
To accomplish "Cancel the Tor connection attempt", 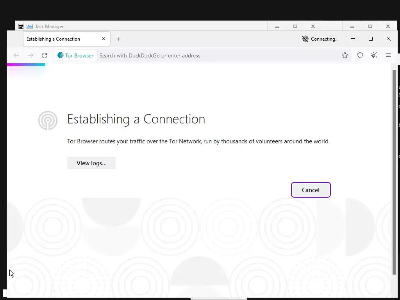I will coord(311,190).
